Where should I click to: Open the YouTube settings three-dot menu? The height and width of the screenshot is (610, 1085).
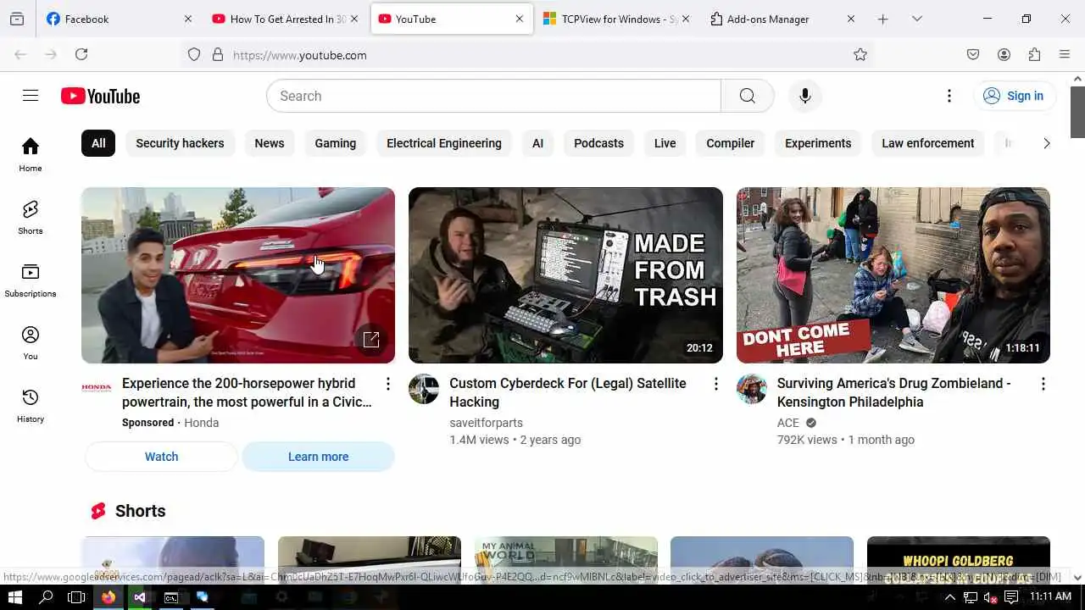click(x=949, y=96)
